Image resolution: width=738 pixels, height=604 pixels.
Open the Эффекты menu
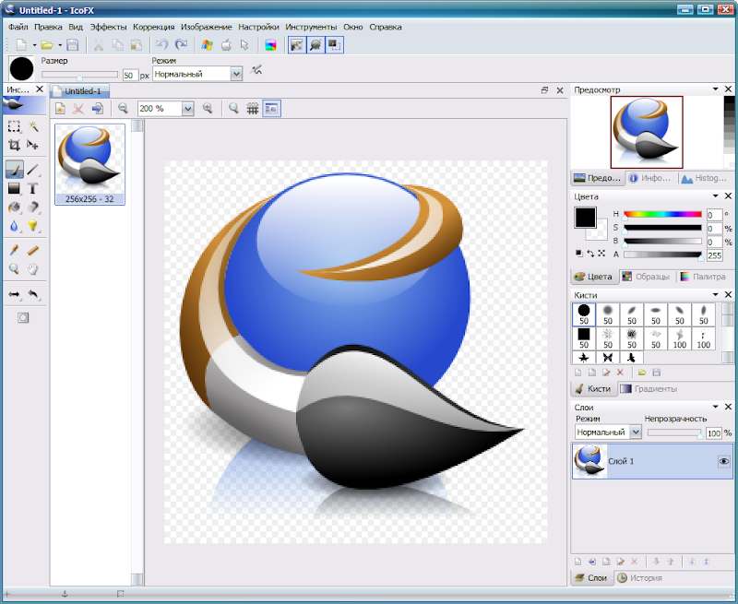click(108, 27)
